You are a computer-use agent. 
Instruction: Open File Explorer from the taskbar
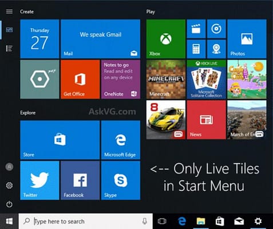click(x=201, y=221)
